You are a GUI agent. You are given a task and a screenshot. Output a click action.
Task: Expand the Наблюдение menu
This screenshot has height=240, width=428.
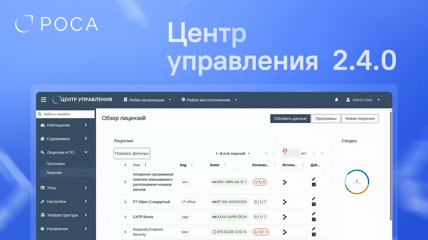[86, 125]
